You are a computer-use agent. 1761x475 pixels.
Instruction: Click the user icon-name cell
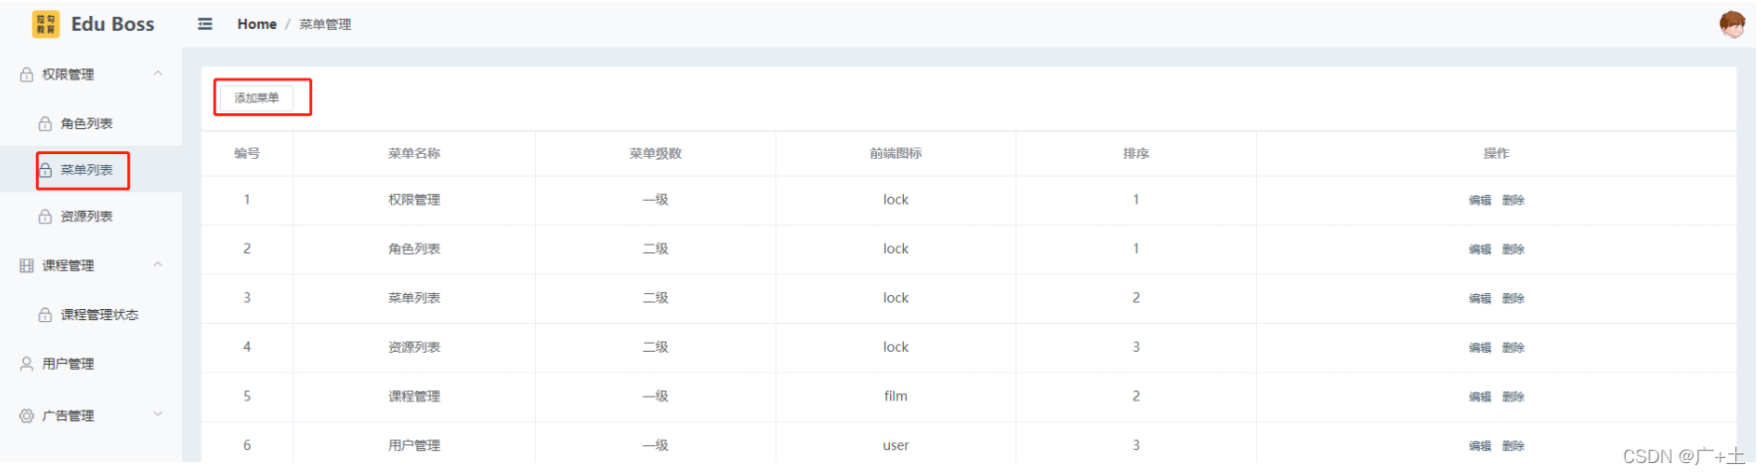point(896,445)
